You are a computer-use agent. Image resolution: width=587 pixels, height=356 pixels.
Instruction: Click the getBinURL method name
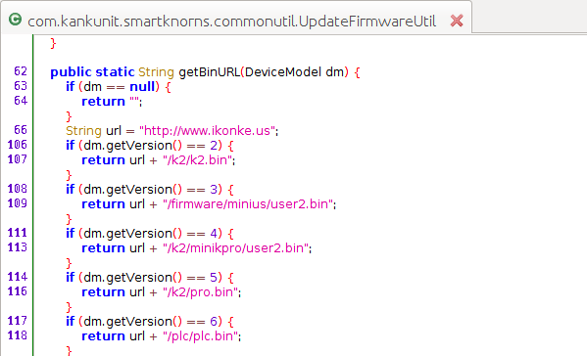[x=210, y=72]
